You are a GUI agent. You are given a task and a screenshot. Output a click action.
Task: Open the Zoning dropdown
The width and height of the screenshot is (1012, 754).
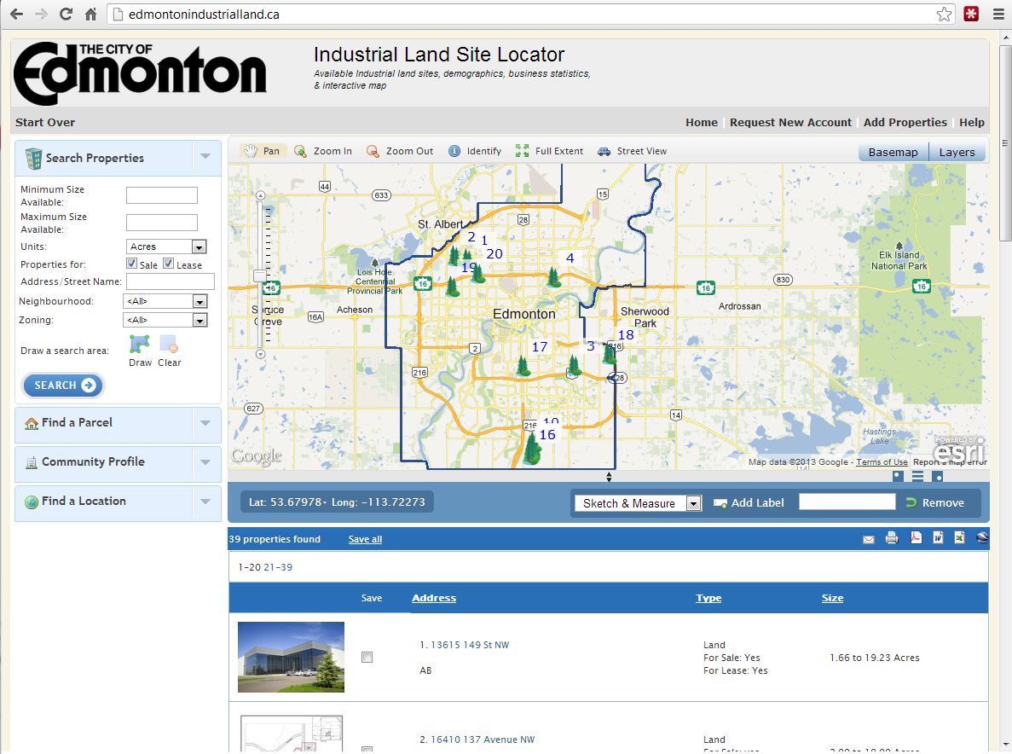pyautogui.click(x=165, y=320)
